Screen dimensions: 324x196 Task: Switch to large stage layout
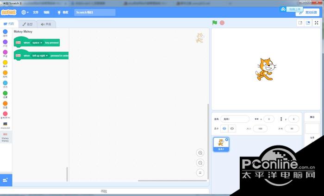(308, 23)
